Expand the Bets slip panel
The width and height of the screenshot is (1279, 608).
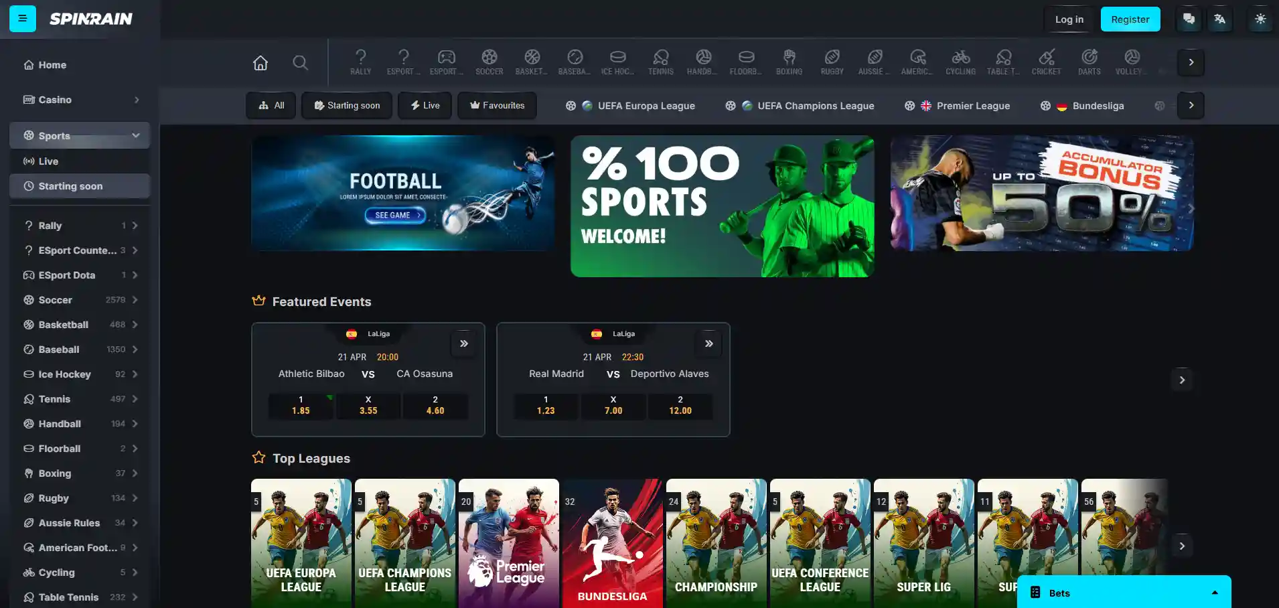click(1124, 593)
